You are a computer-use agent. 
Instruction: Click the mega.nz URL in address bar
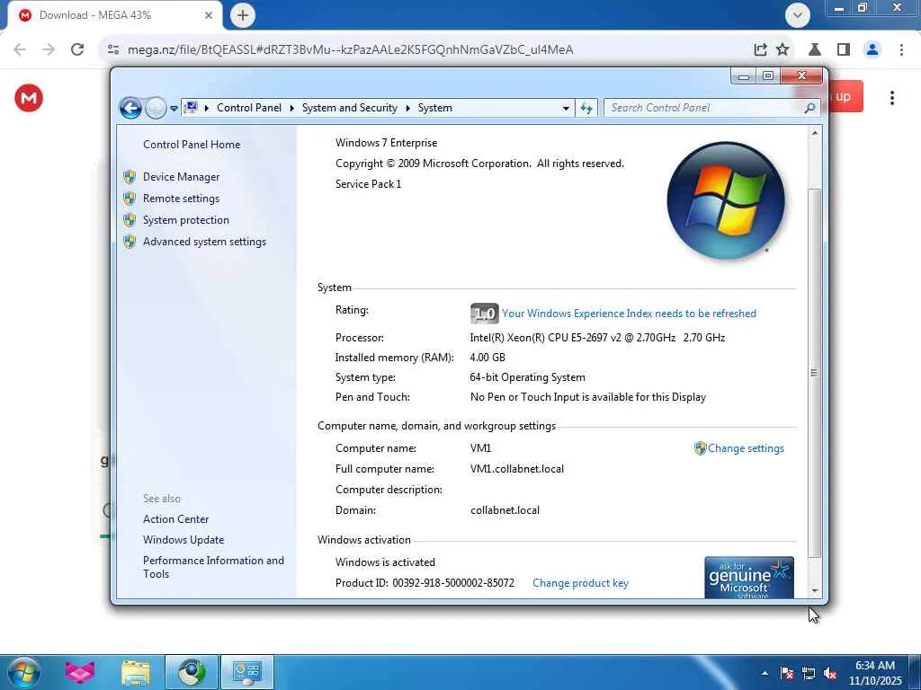coord(350,49)
